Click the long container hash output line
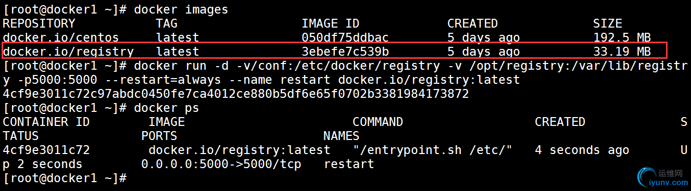 tap(236, 94)
